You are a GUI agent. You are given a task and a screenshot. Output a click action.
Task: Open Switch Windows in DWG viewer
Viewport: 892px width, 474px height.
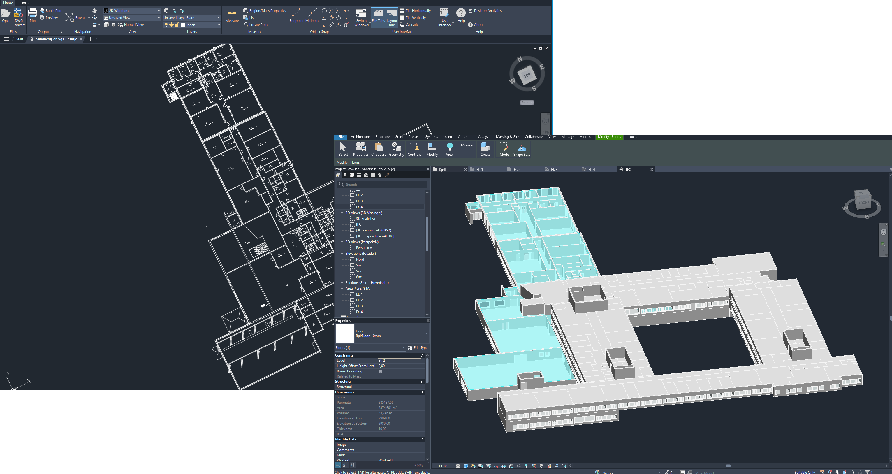coord(361,18)
